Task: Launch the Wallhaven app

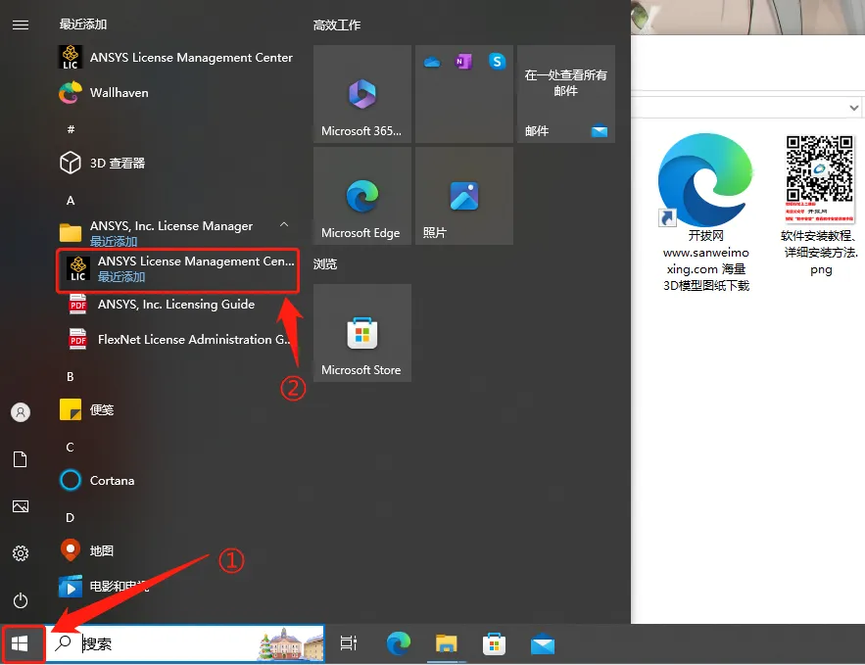Action: 104,93
